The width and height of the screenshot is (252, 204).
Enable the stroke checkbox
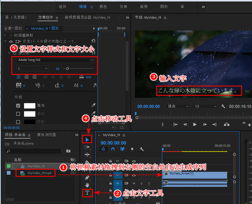(x=18, y=114)
